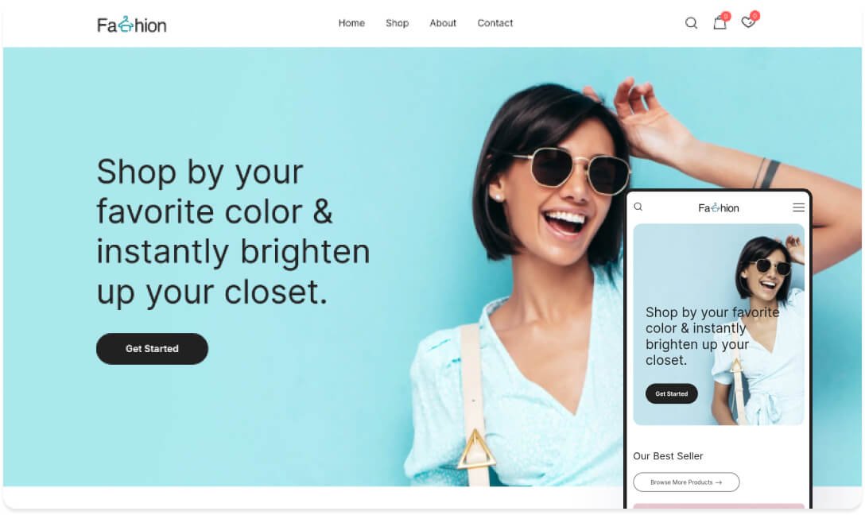Open the About page link
Screen dimensions: 865x515
click(443, 23)
